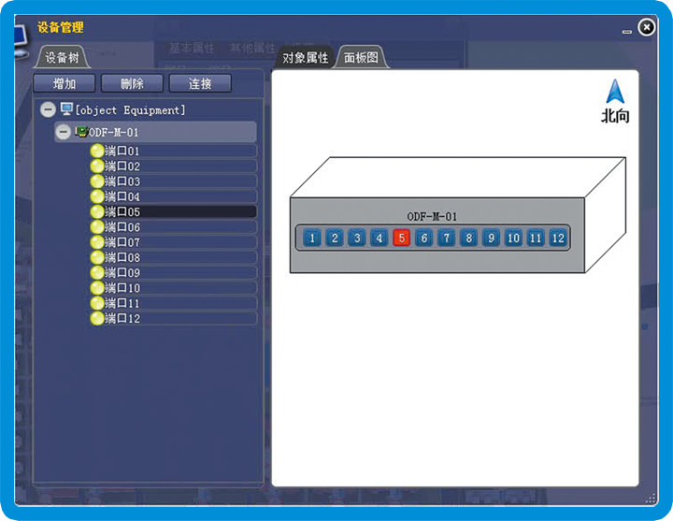The image size is (673, 521).
Task: Click the yellow ball icon of 端口08
Action: tap(97, 257)
